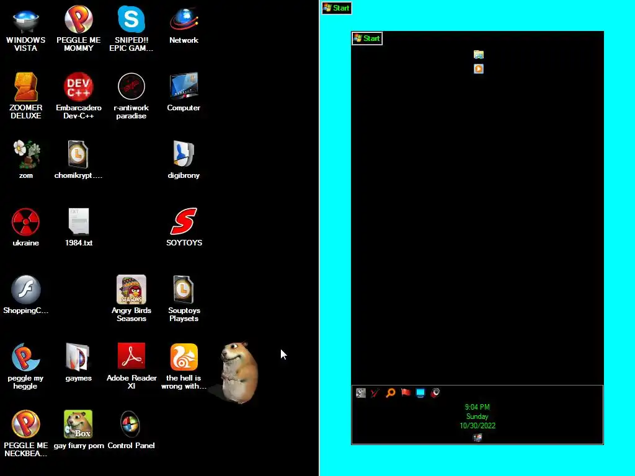Launch Angry Birds Seasons
Viewport: 635px width, 476px height.
131,299
